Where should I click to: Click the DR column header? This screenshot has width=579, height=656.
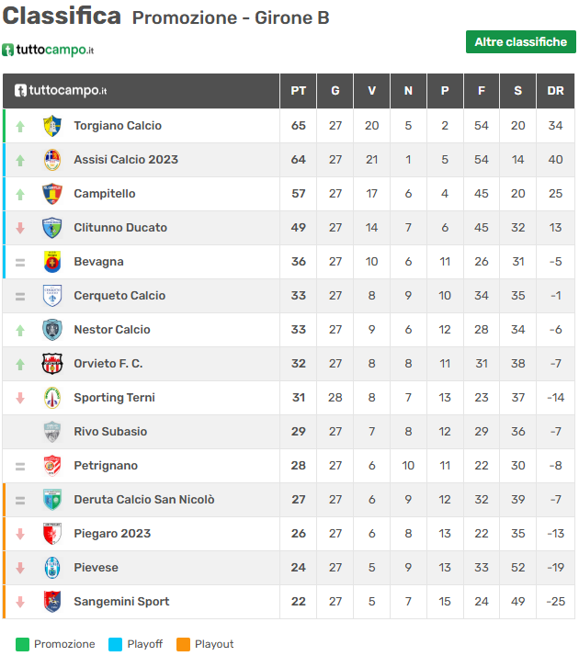point(555,91)
